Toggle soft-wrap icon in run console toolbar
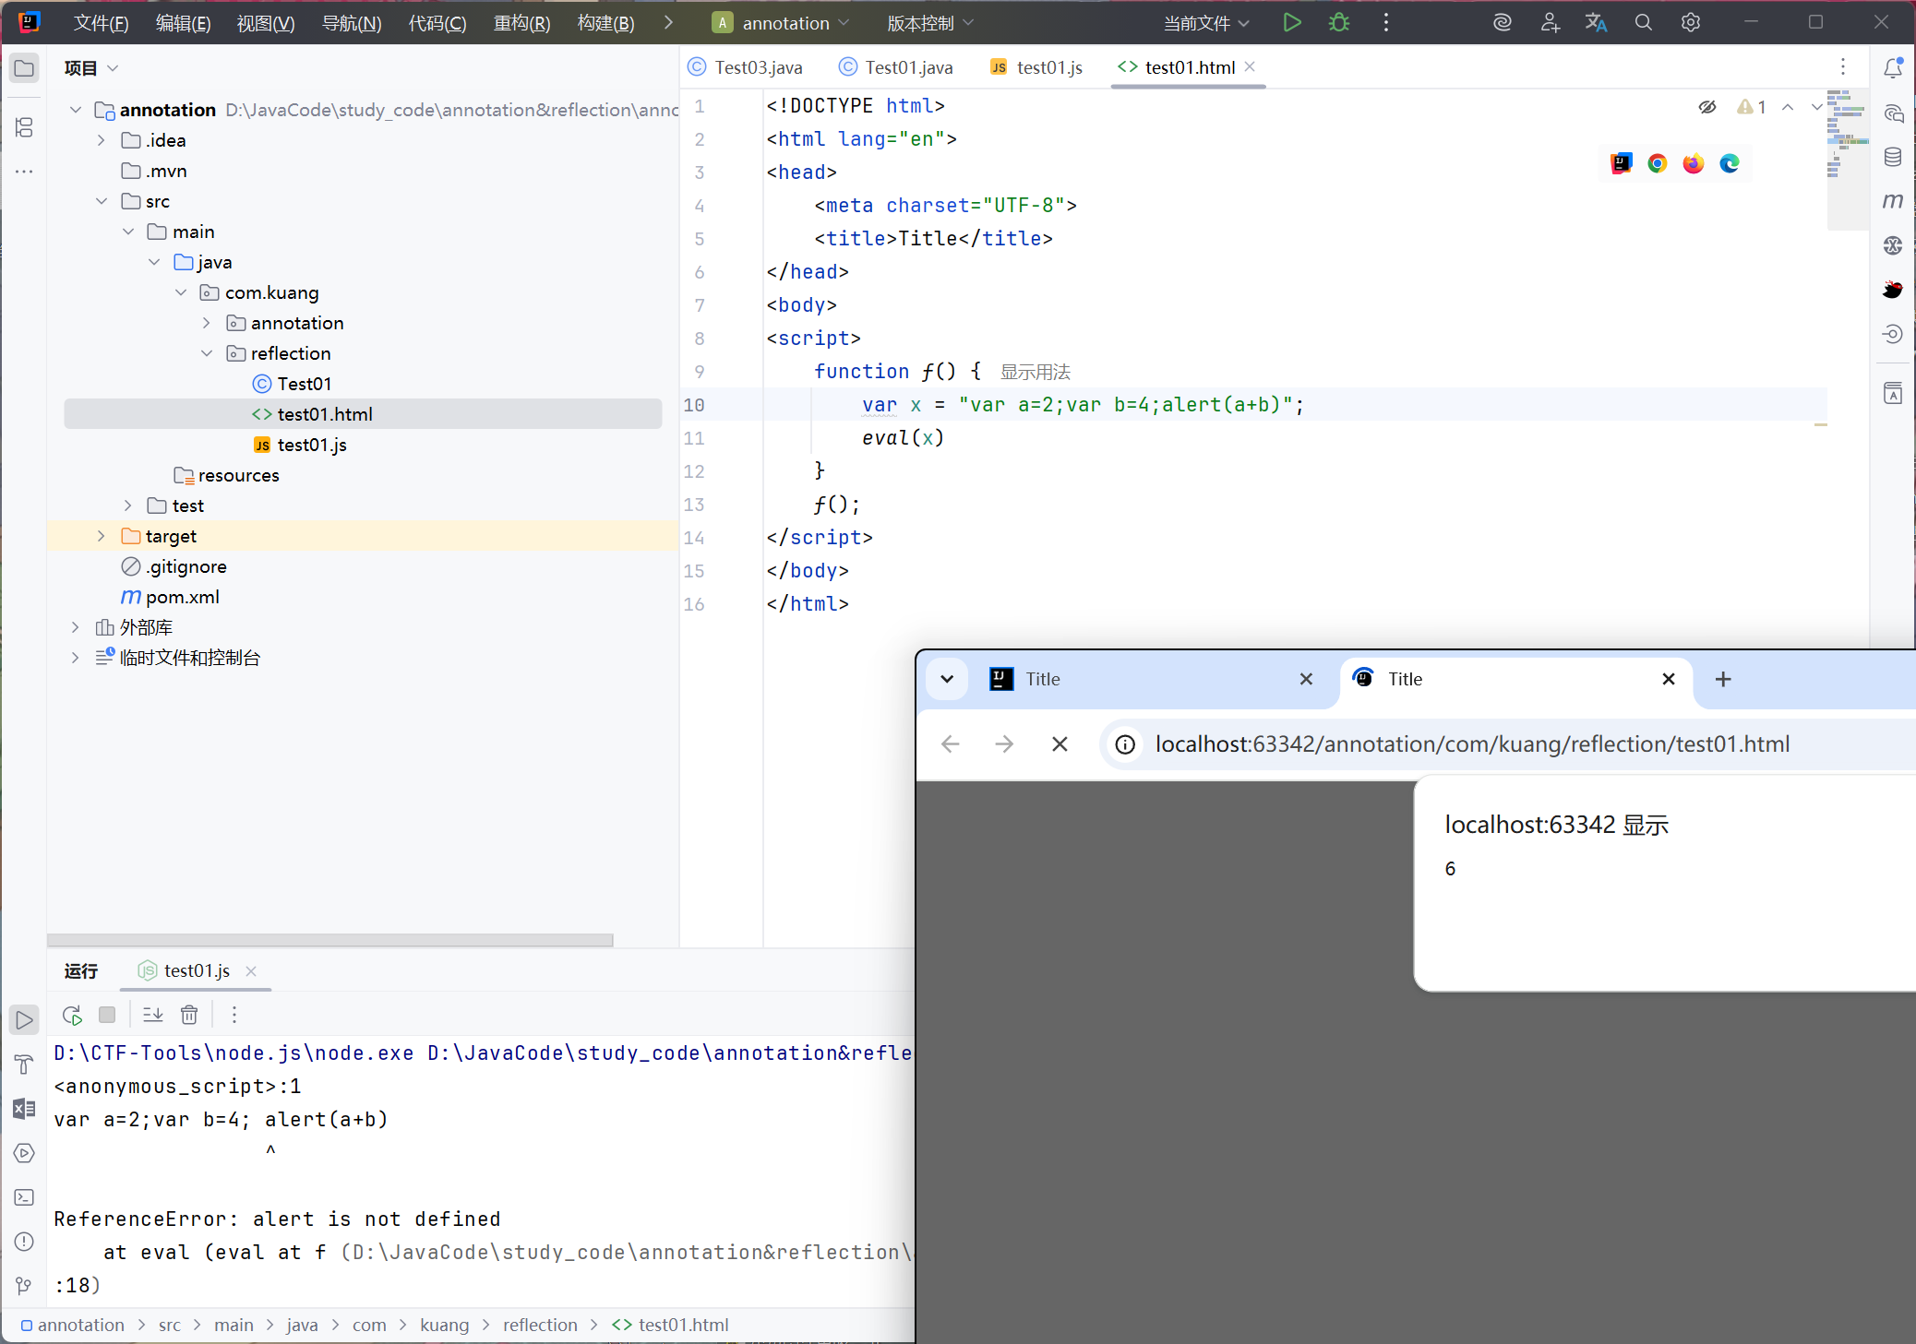 [153, 1015]
